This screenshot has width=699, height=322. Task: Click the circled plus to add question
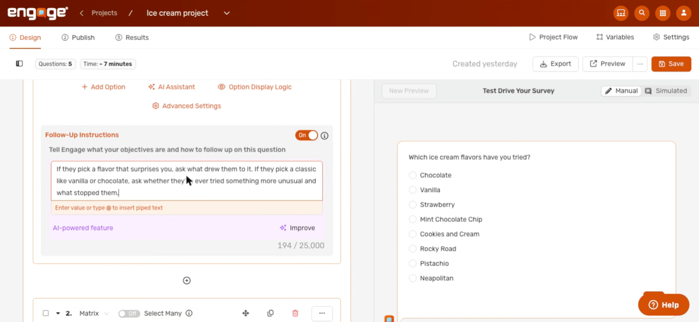(187, 281)
